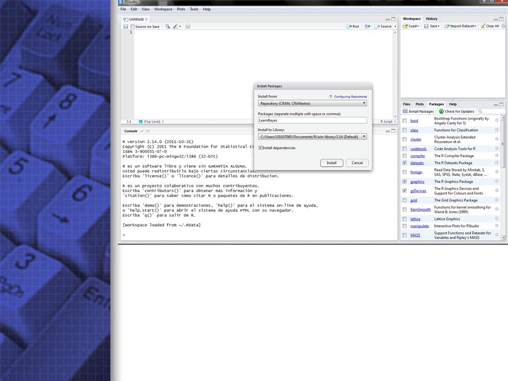Open the Install from repository dropdown

312,103
